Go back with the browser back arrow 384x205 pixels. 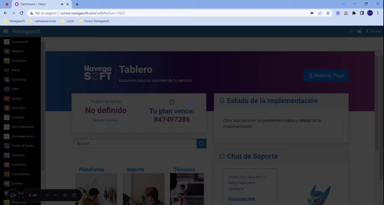tap(5, 13)
